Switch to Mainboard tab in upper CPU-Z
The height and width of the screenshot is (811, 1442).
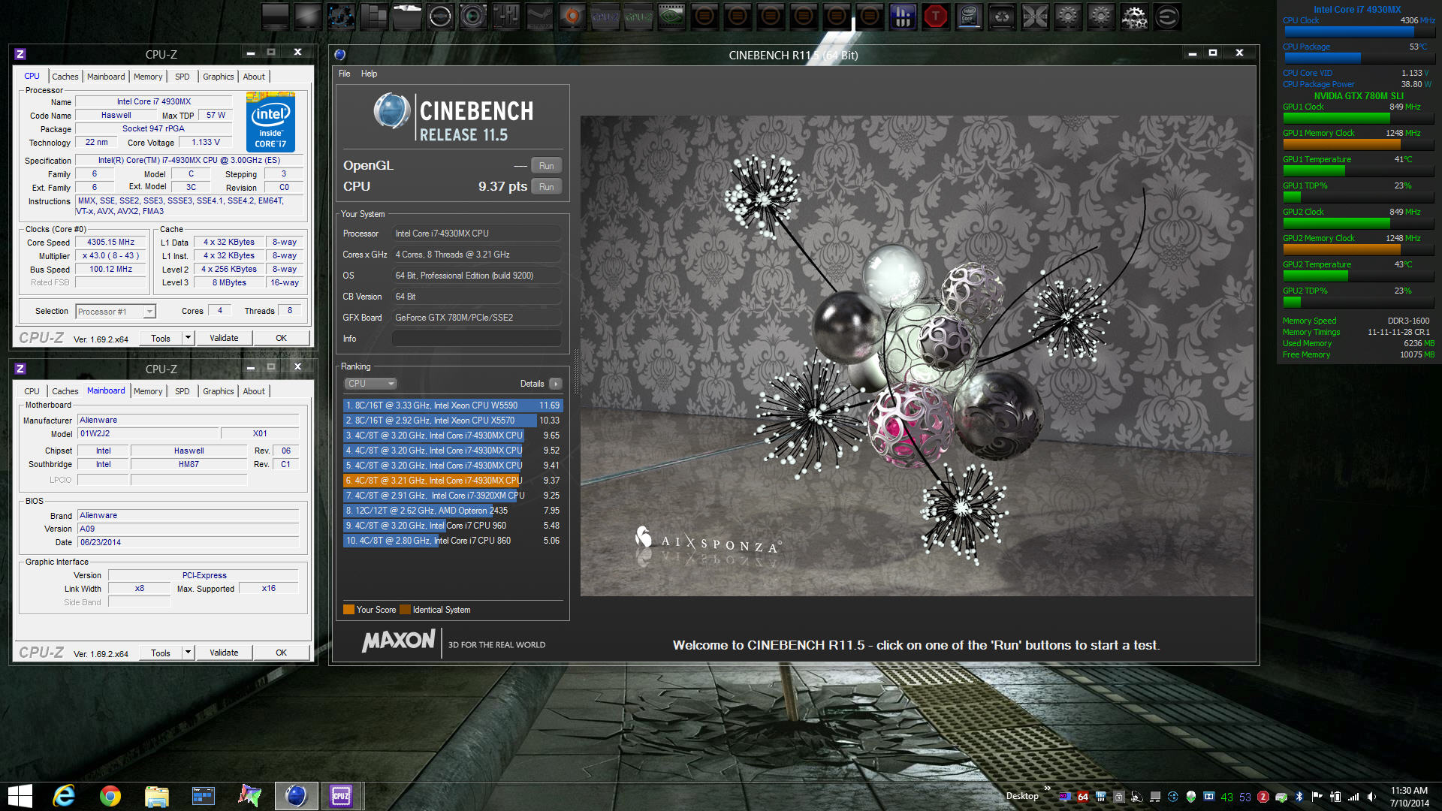(106, 77)
